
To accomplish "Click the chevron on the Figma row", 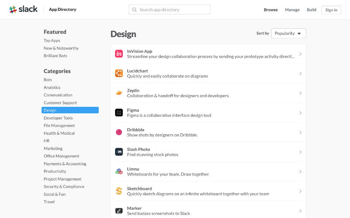I will click(x=301, y=113).
